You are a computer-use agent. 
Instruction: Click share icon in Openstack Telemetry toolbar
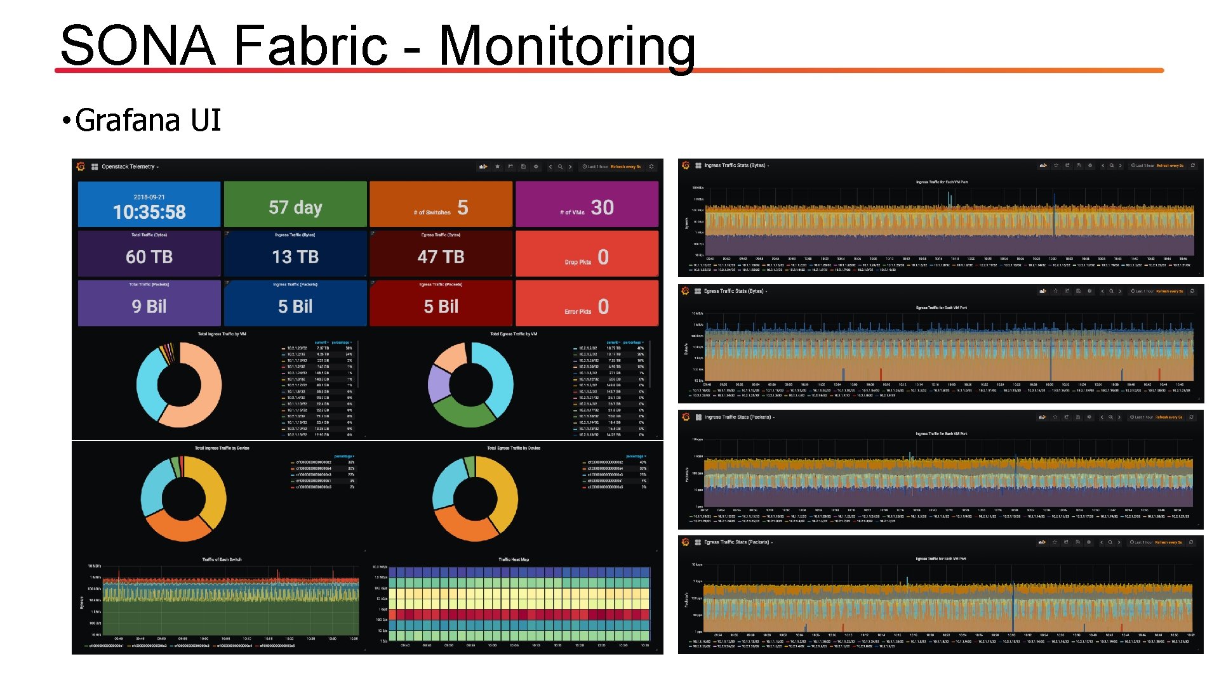click(510, 167)
